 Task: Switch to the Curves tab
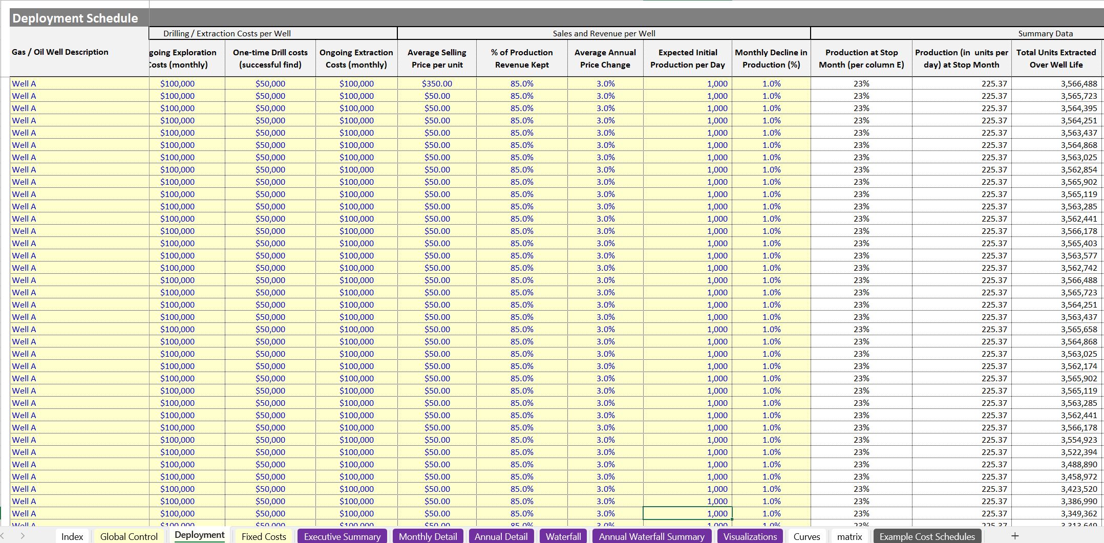click(806, 536)
